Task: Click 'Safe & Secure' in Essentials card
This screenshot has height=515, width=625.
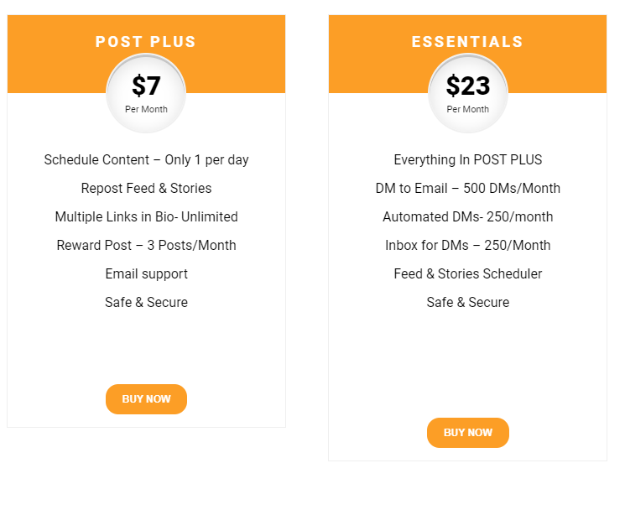Action: click(x=468, y=302)
